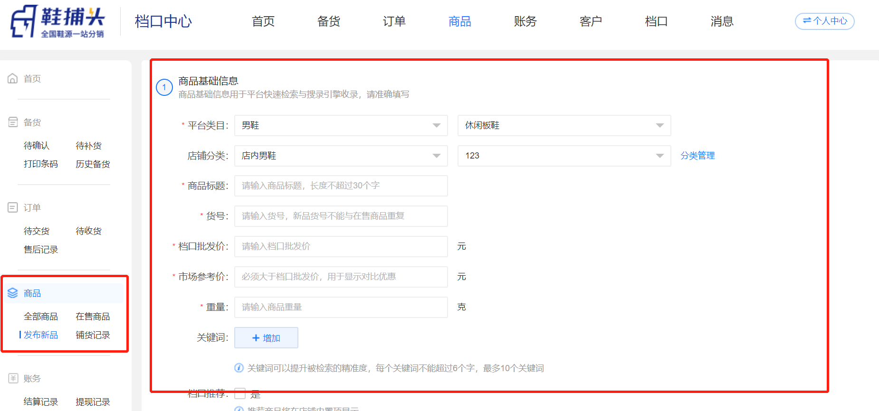This screenshot has width=879, height=411.
Task: Expand the 店内男鞋 shop category dropdown
Action: (x=341, y=156)
